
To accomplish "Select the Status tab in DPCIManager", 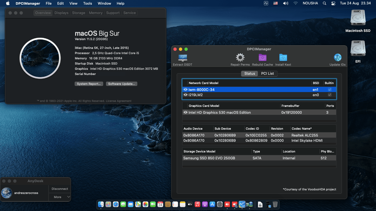I will click(x=250, y=73).
